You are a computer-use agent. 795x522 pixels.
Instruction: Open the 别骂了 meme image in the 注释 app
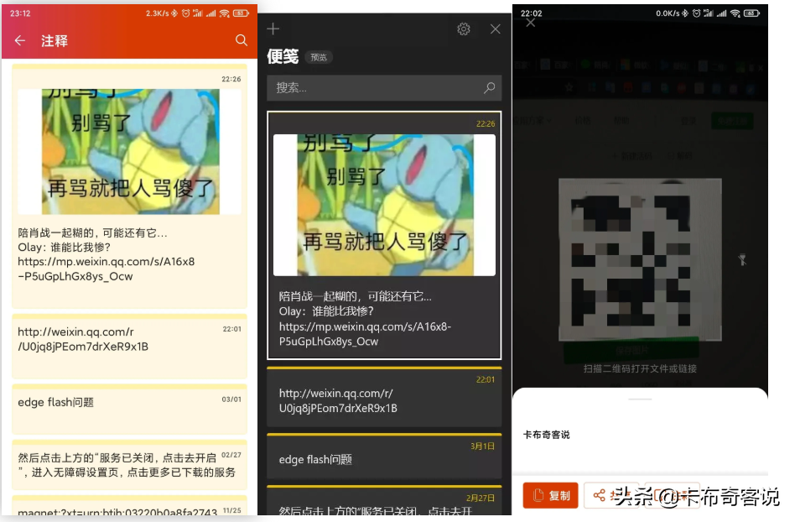(129, 151)
